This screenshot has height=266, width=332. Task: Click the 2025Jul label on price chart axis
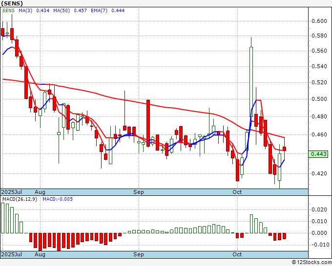pyautogui.click(x=11, y=192)
